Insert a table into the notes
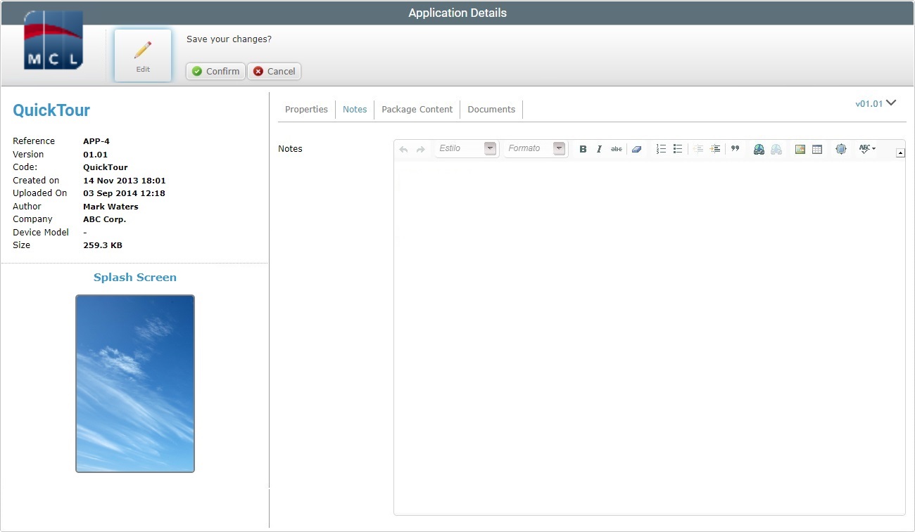Screen dimensions: 915x532 816,149
